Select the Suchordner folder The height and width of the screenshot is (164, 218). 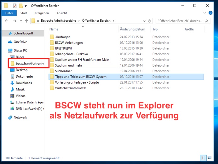pyautogui.click(x=63, y=71)
